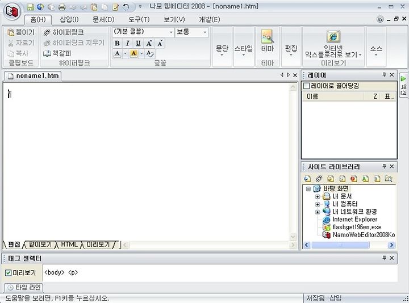This screenshot has width=409, height=303.
Task: Select the noname1.htm document tab
Action: coord(33,76)
